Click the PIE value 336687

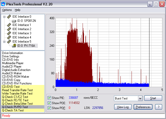point(73,98)
